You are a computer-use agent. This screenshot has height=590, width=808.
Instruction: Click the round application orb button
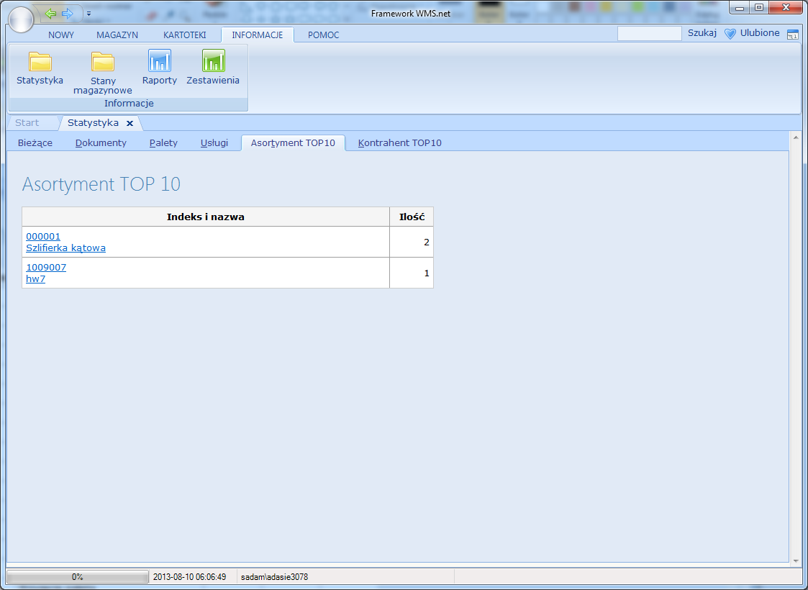[19, 19]
